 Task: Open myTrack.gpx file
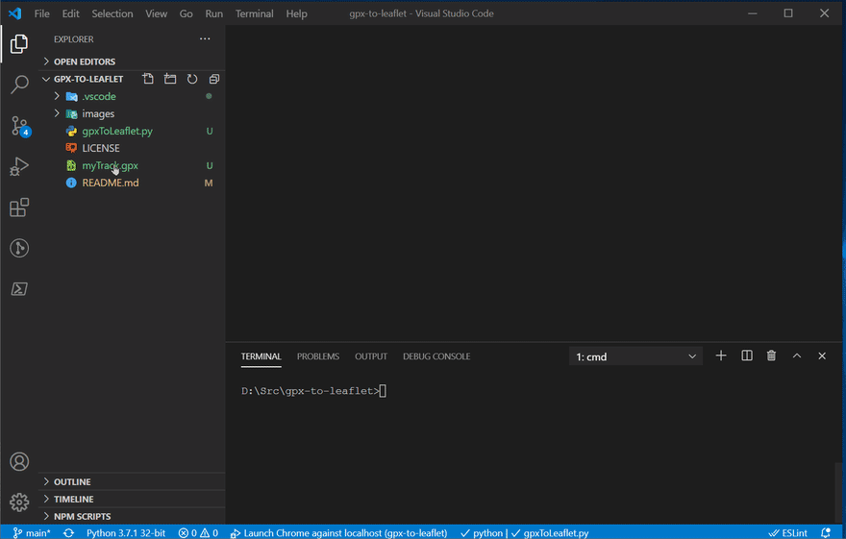click(132, 165)
